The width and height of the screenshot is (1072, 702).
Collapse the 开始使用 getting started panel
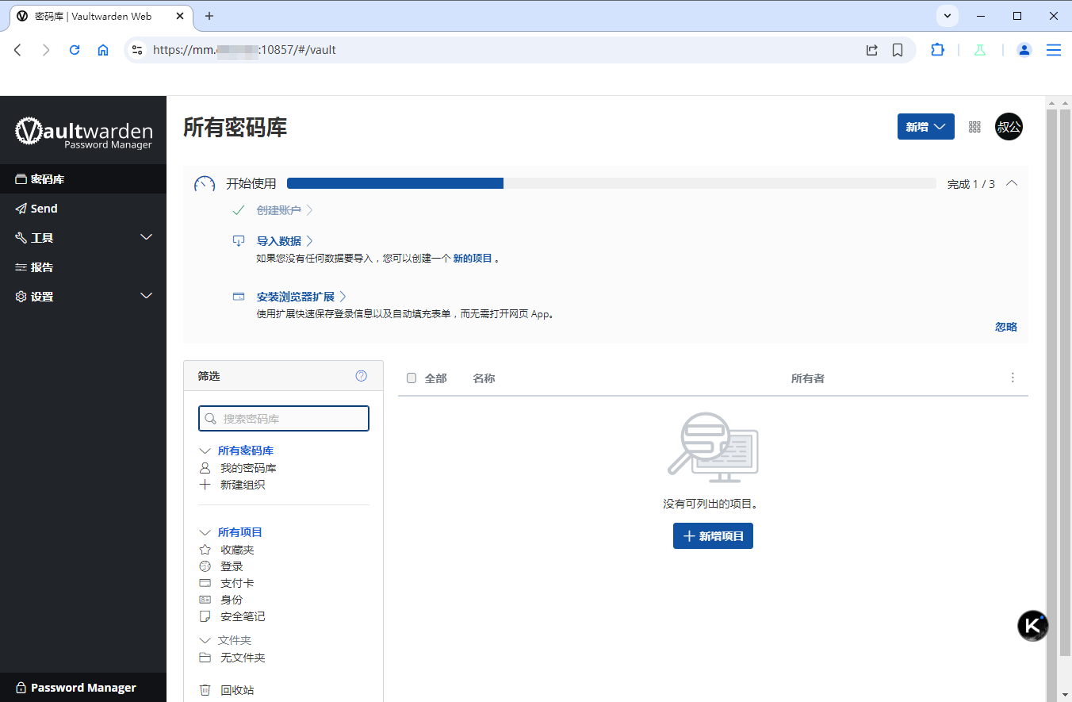[x=1011, y=183]
